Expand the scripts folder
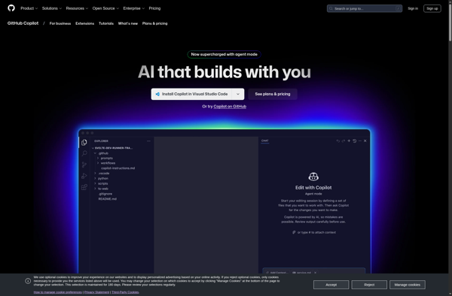The width and height of the screenshot is (452, 296). pos(95,183)
